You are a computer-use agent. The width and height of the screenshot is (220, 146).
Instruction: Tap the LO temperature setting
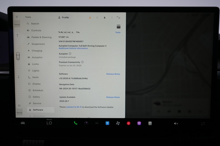pos(49,123)
